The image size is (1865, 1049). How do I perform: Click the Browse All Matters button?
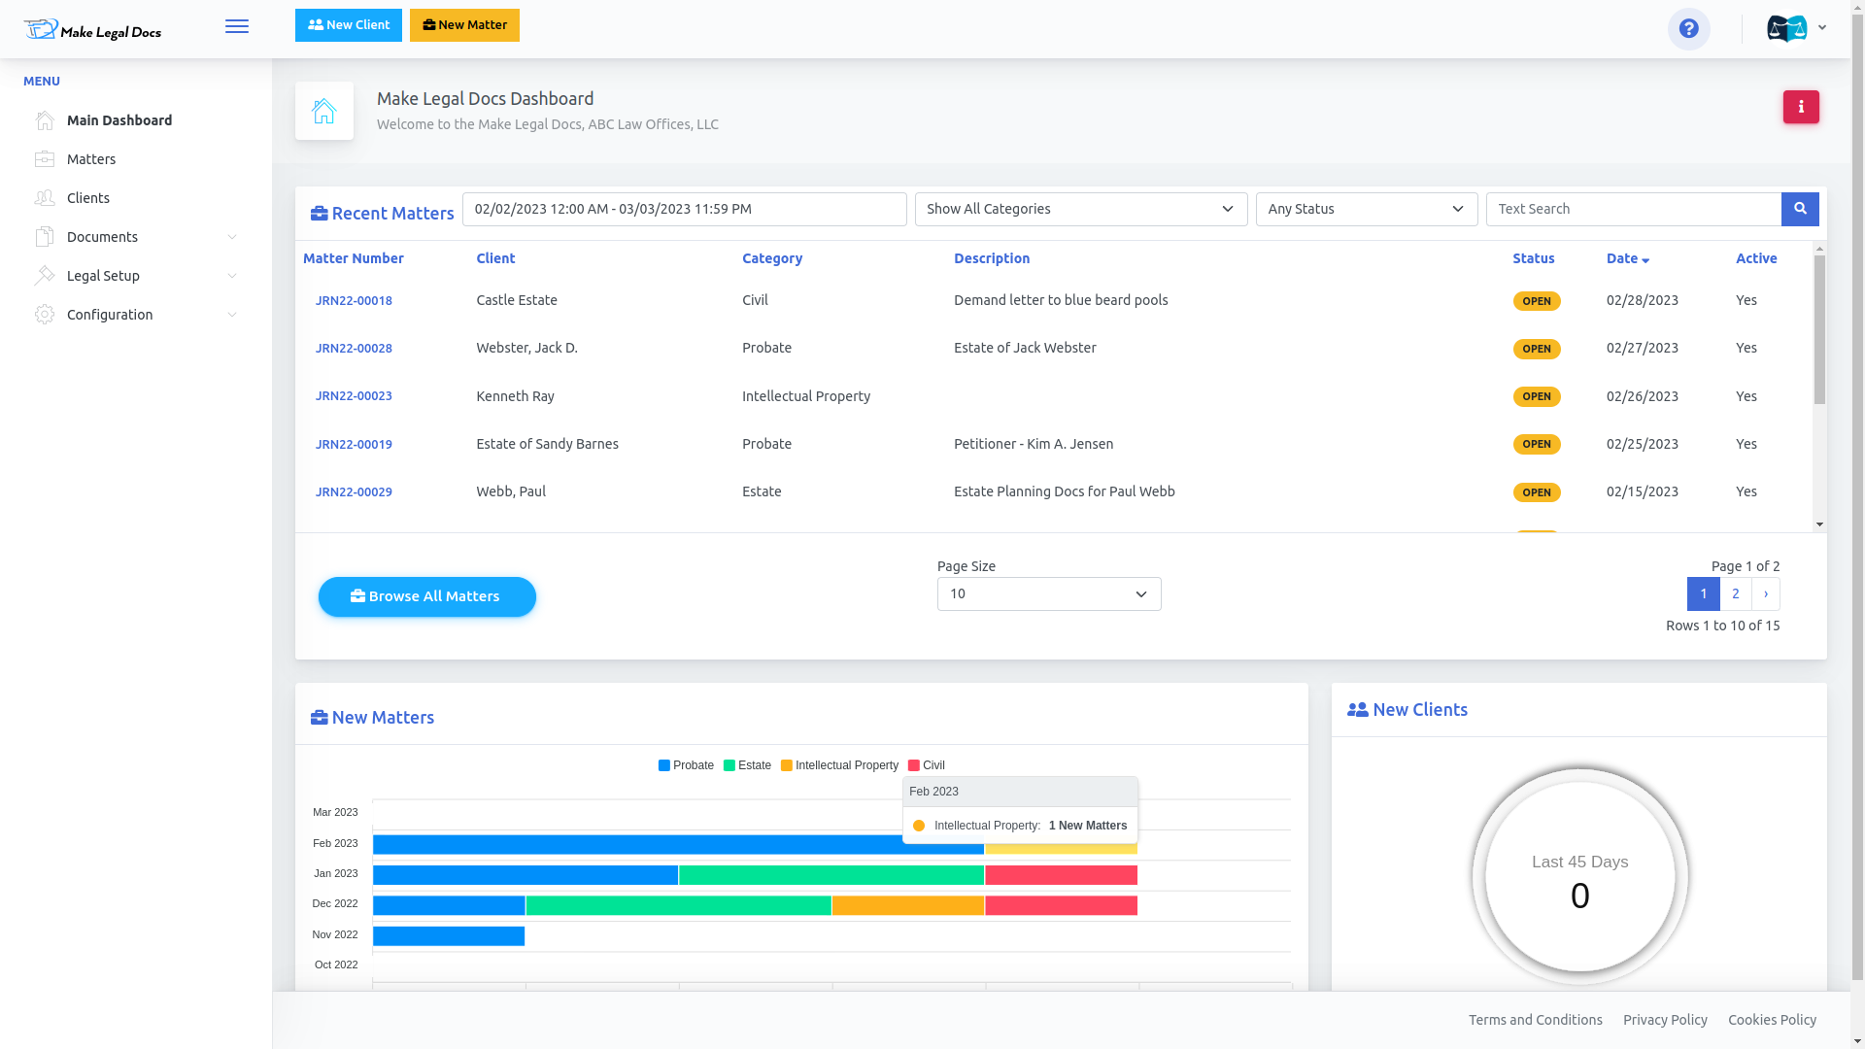click(426, 596)
